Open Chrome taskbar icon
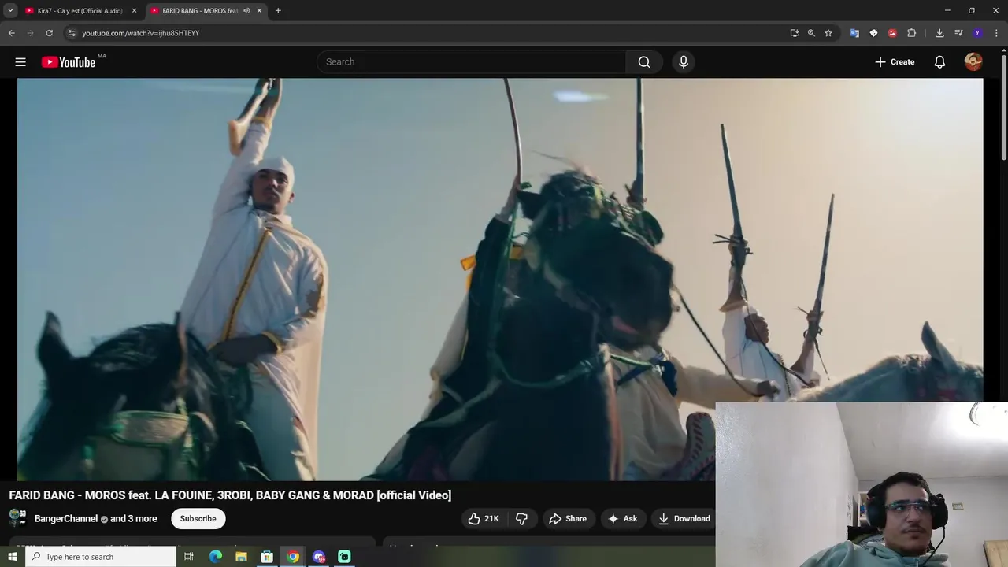 (x=293, y=557)
